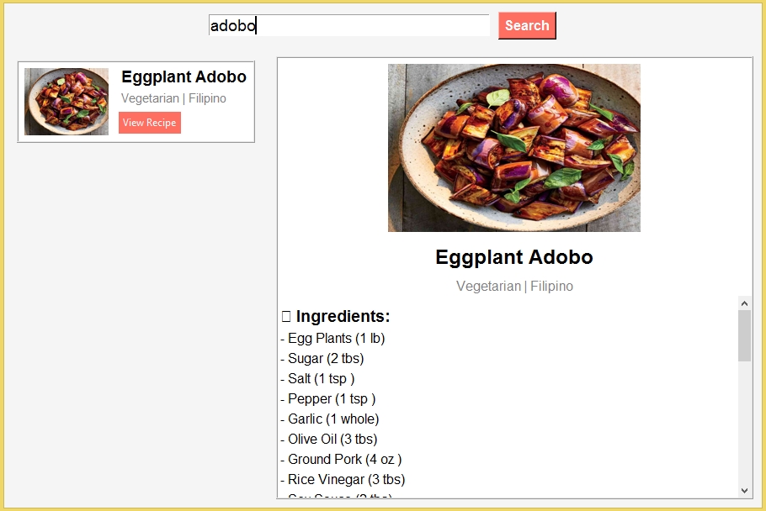Click the Eggplant Adobo heading below large photo

(513, 257)
